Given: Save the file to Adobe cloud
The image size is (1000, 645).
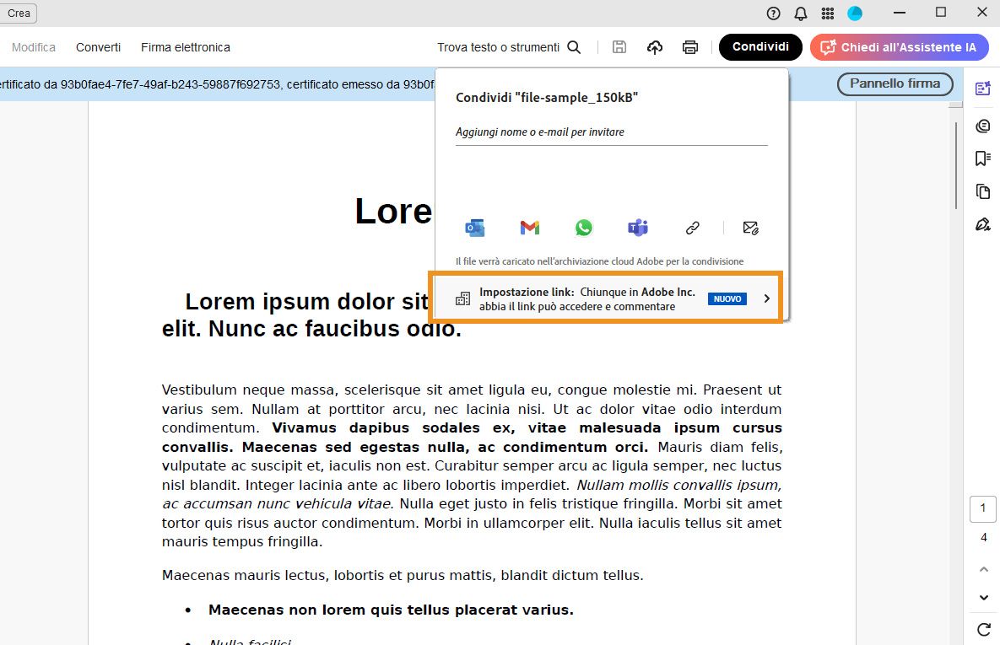Looking at the screenshot, I should coord(655,47).
